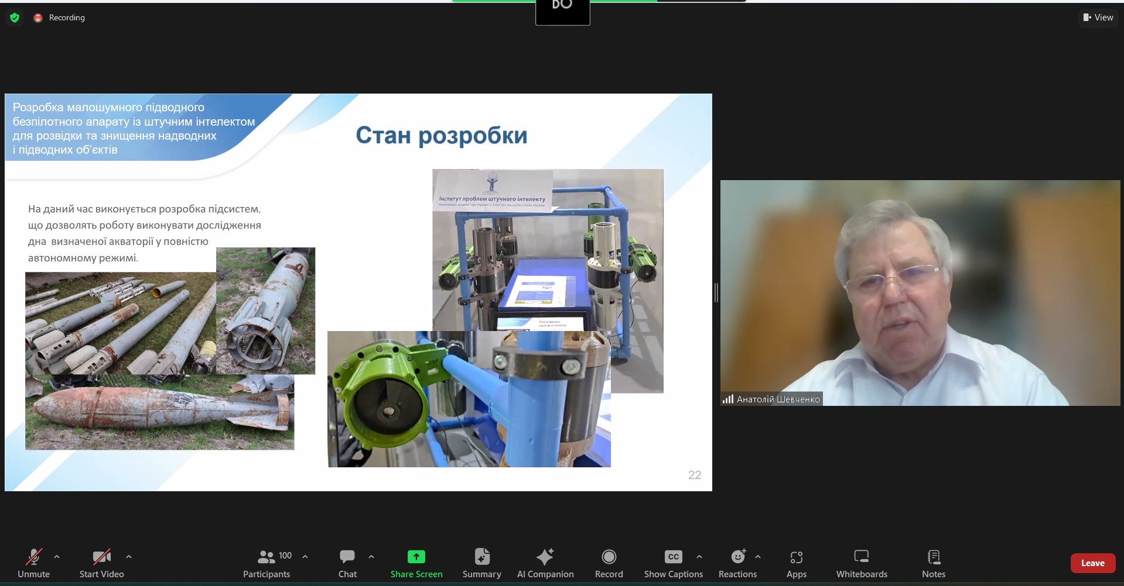Image resolution: width=1124 pixels, height=586 pixels.
Task: Launch AI Companion
Action: [545, 563]
